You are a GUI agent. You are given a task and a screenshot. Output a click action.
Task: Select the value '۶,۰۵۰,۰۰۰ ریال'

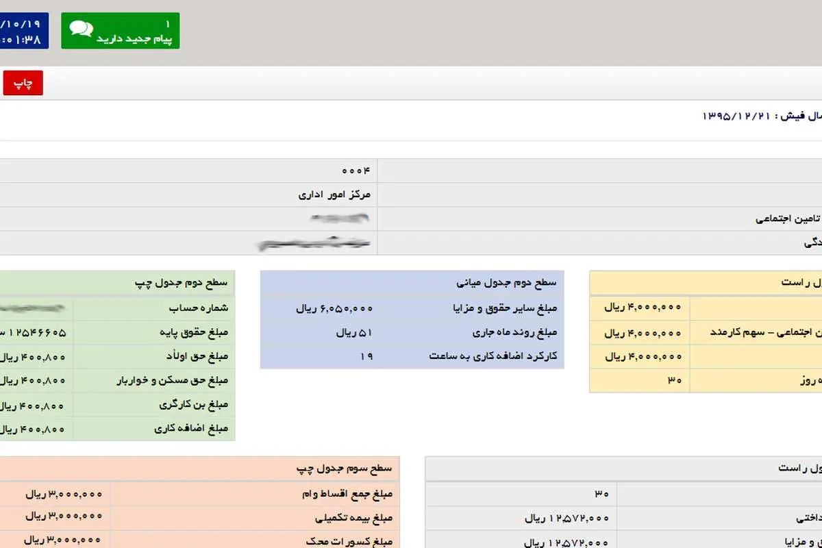pos(334,308)
